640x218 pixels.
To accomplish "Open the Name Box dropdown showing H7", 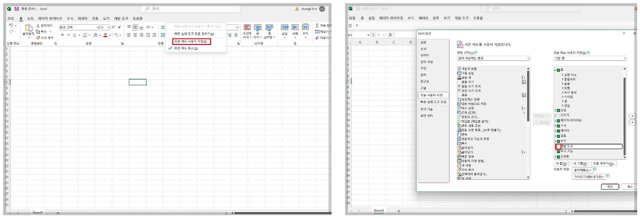I will click(x=369, y=35).
